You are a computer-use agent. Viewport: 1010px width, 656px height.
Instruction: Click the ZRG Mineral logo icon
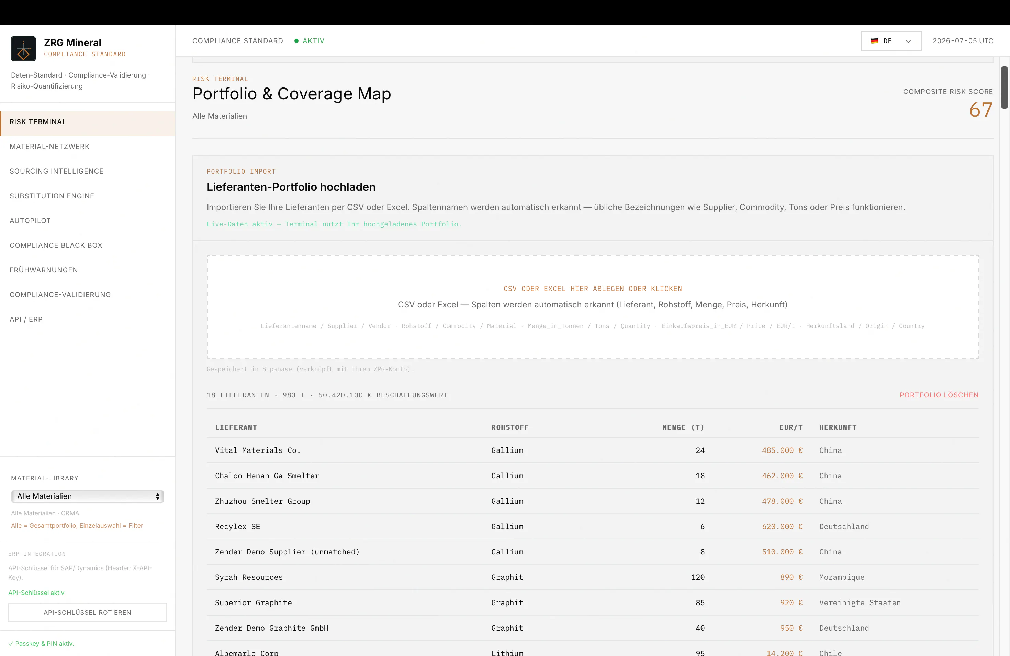[x=23, y=48]
